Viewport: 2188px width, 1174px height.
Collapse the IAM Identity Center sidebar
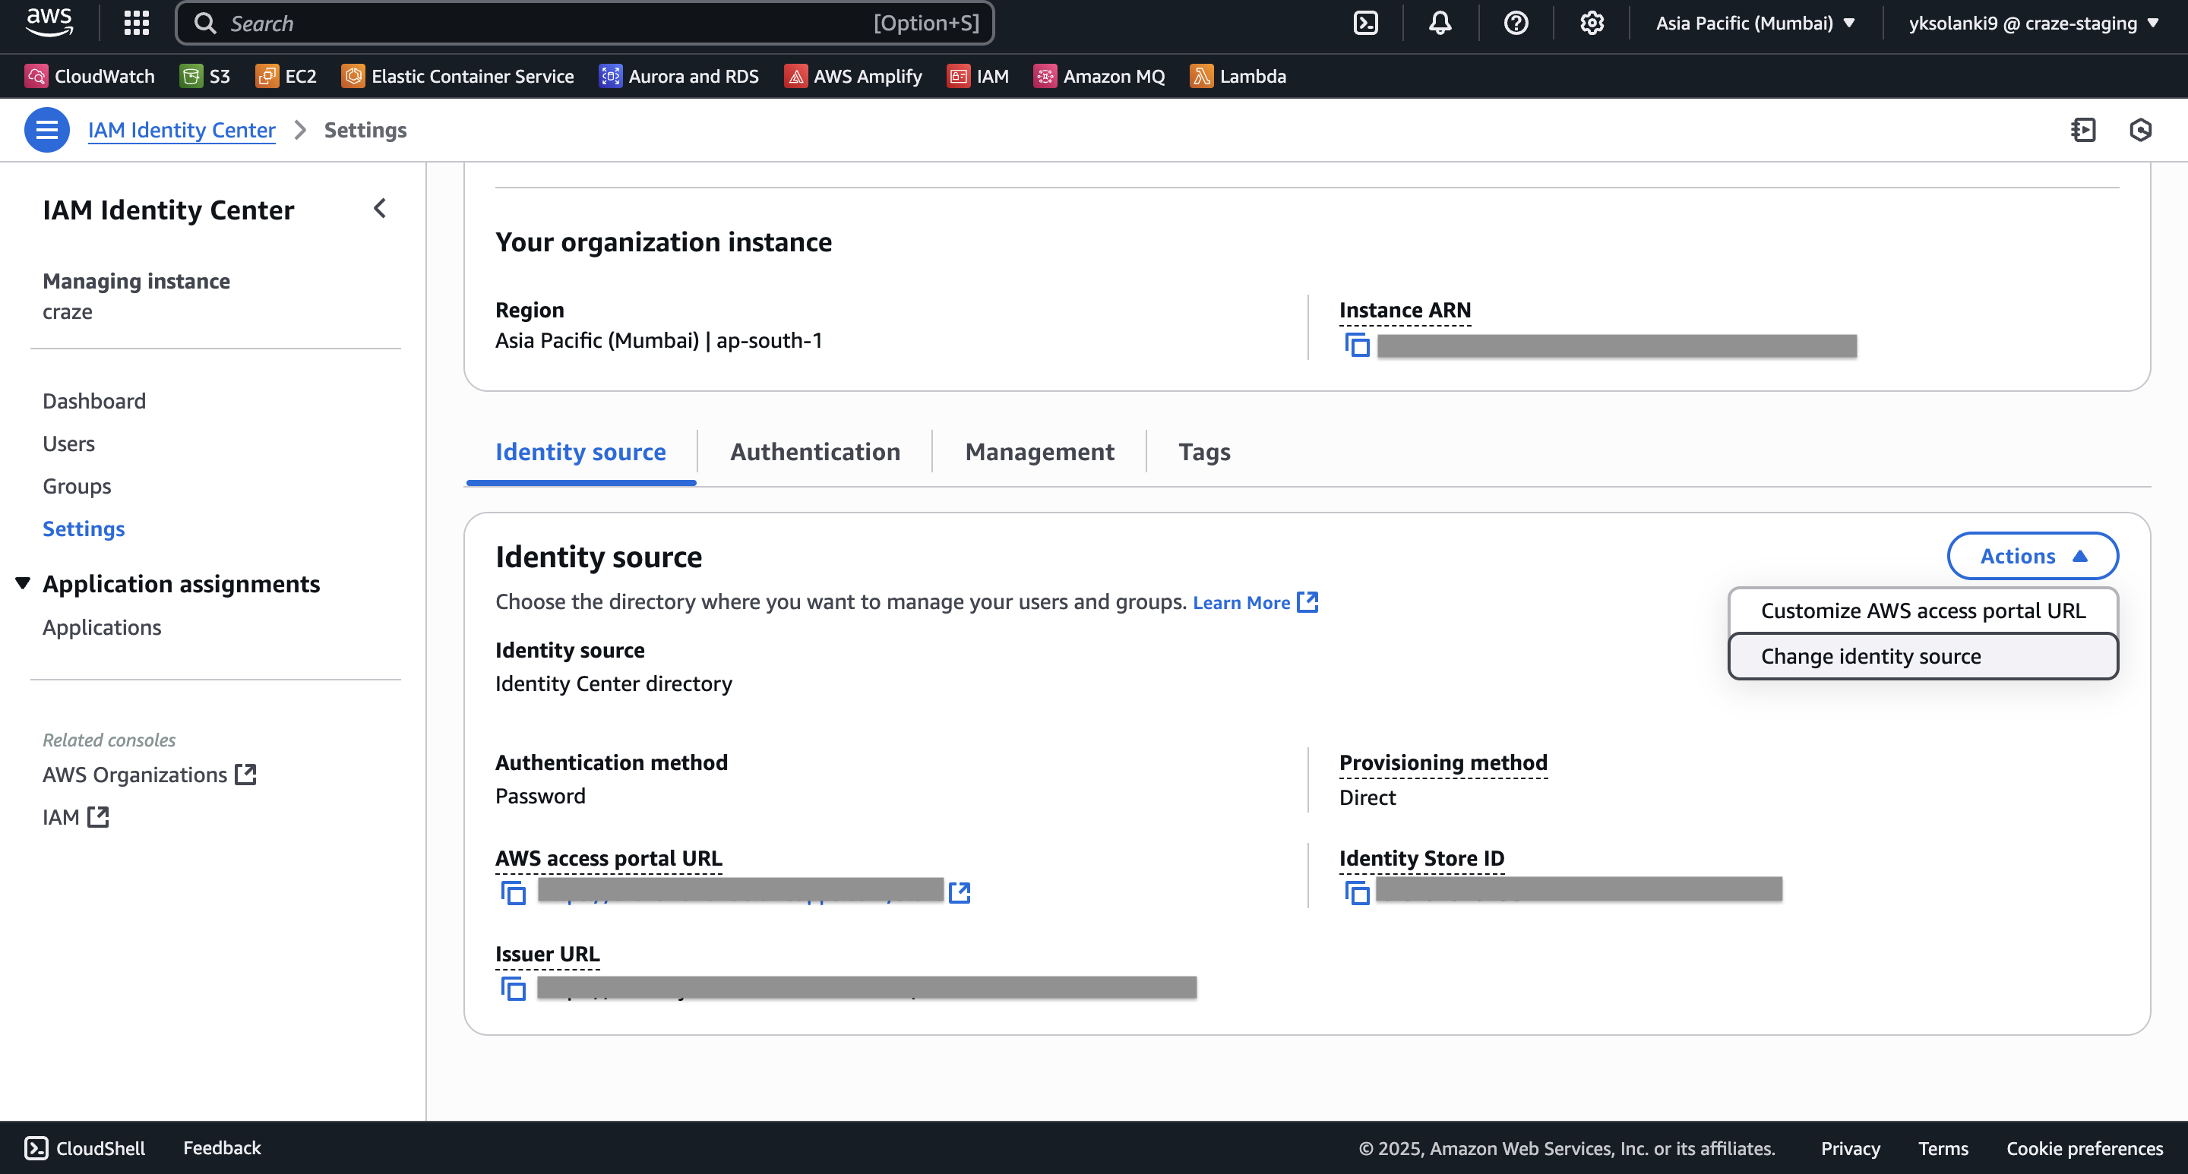380,209
